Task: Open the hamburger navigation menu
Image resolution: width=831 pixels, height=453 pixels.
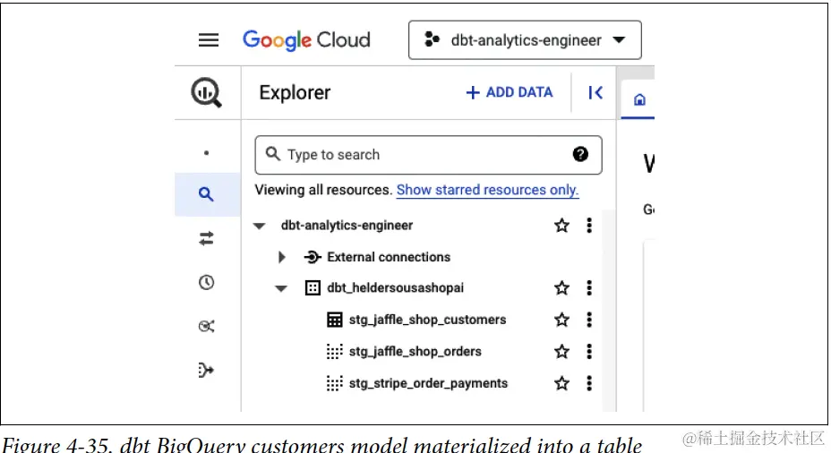Action: point(209,40)
